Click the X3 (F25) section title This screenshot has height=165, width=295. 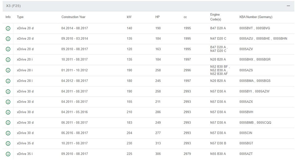coord(13,6)
